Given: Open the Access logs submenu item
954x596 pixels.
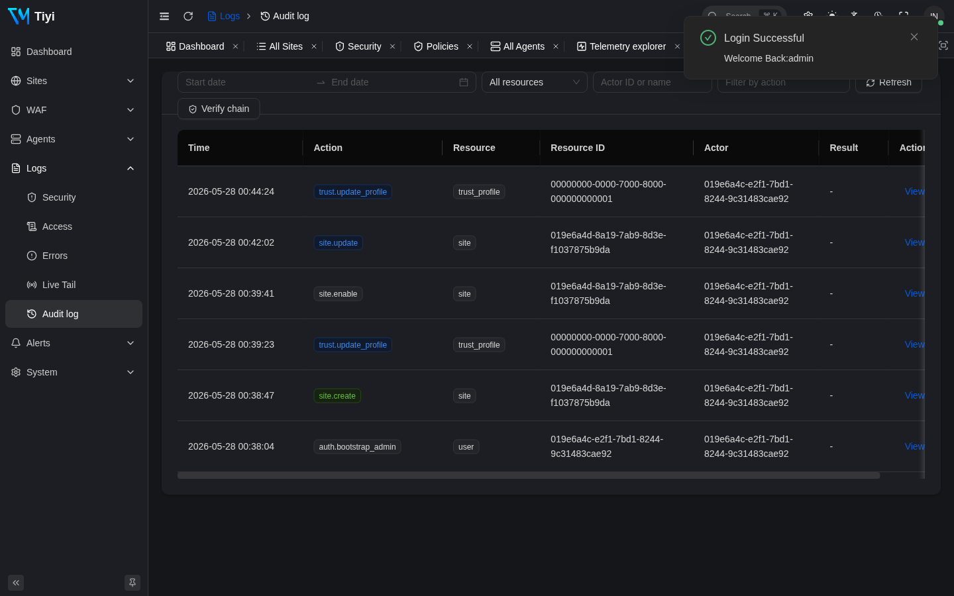Looking at the screenshot, I should click(x=74, y=226).
